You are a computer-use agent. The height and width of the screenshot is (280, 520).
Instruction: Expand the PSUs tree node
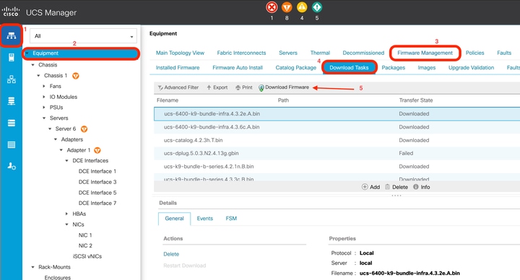click(x=44, y=108)
